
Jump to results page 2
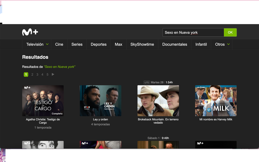tap(32, 75)
